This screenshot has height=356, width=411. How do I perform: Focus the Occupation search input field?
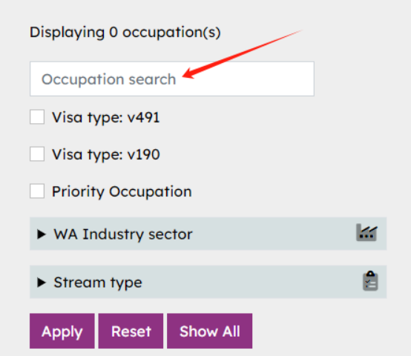172,79
